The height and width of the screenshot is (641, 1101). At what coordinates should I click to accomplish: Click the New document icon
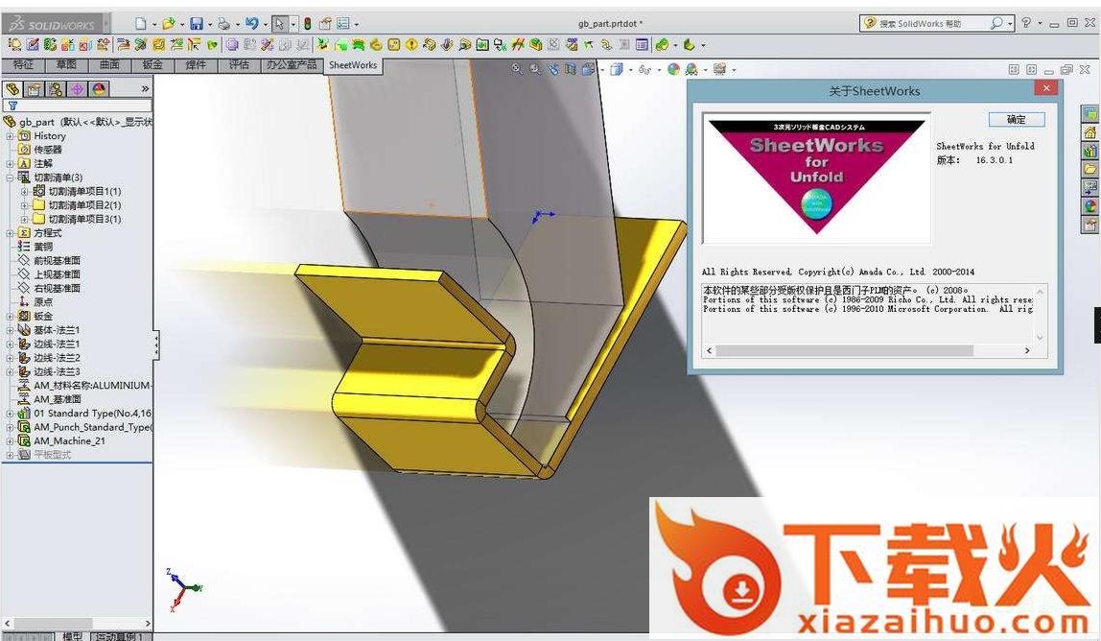pos(140,23)
